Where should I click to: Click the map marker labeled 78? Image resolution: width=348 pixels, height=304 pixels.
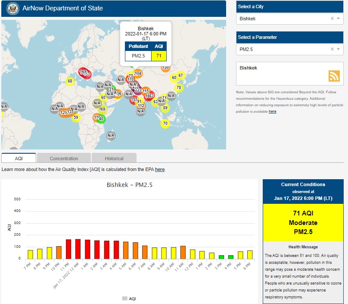178,88
